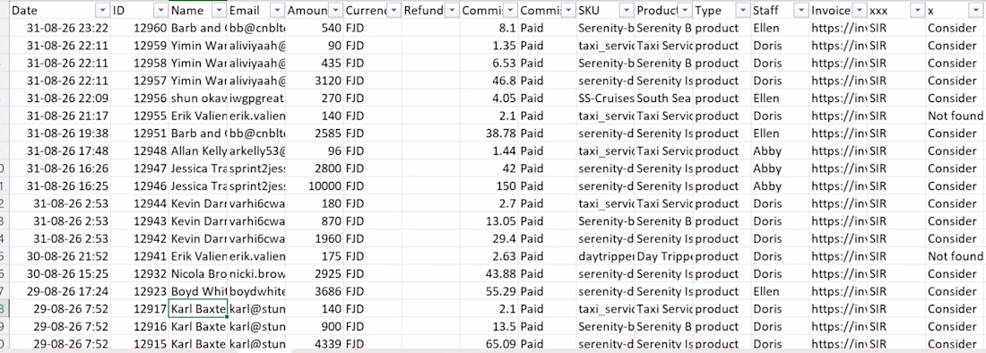This screenshot has width=986, height=353.
Task: Select ID cell 12941
Action: [140, 256]
